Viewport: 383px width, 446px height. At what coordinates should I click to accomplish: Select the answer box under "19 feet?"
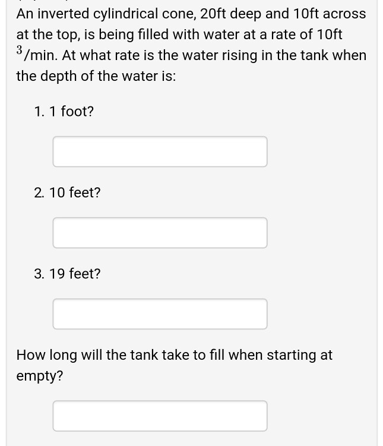160,313
